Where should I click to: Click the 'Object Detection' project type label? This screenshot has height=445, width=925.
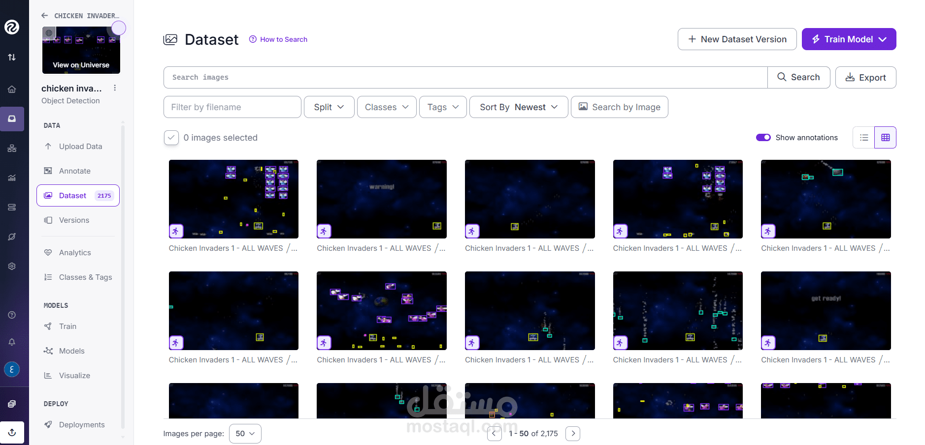coord(70,101)
